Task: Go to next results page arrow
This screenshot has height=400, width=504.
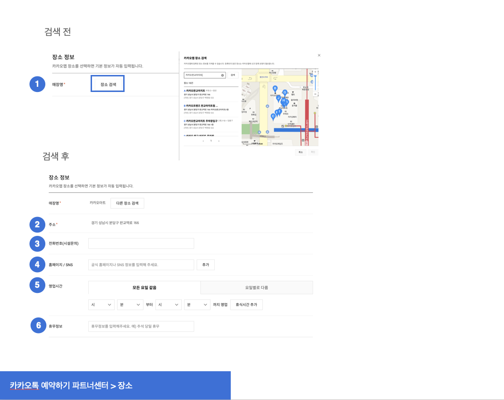Action: point(218,141)
